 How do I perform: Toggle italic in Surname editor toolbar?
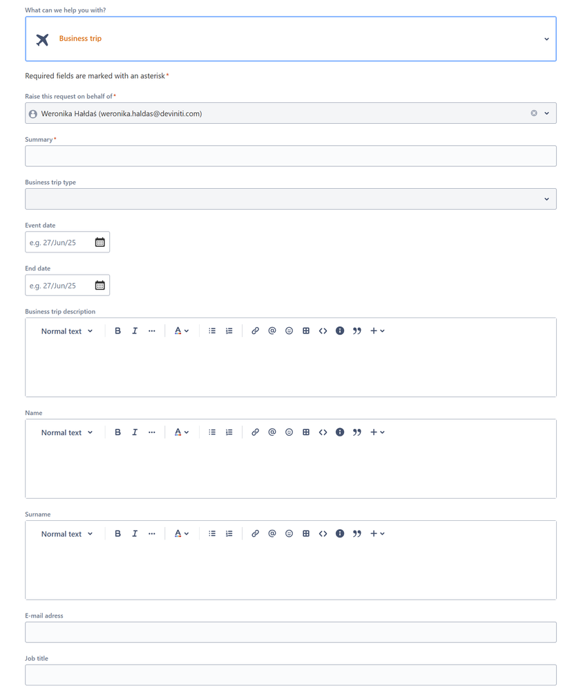pyautogui.click(x=135, y=534)
